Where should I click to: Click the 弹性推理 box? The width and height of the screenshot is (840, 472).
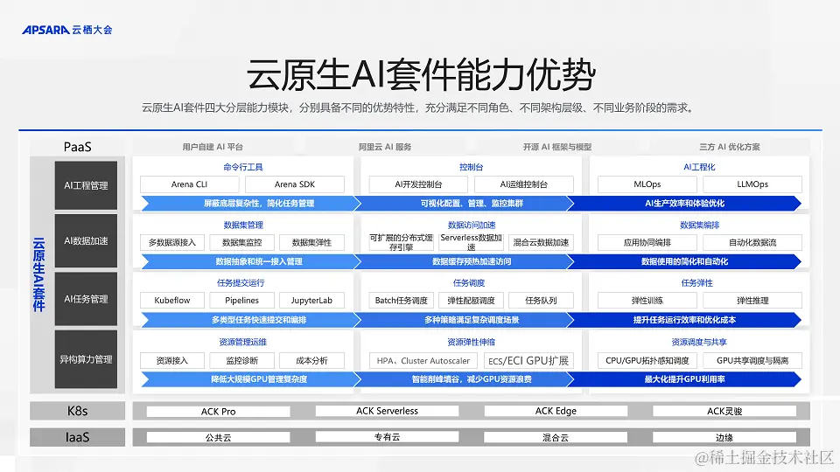(752, 300)
